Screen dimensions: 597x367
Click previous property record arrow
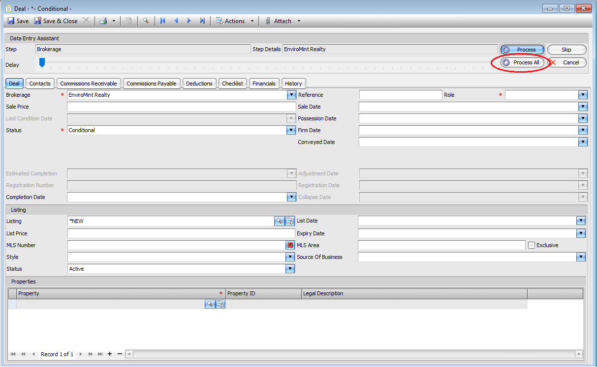click(x=33, y=354)
